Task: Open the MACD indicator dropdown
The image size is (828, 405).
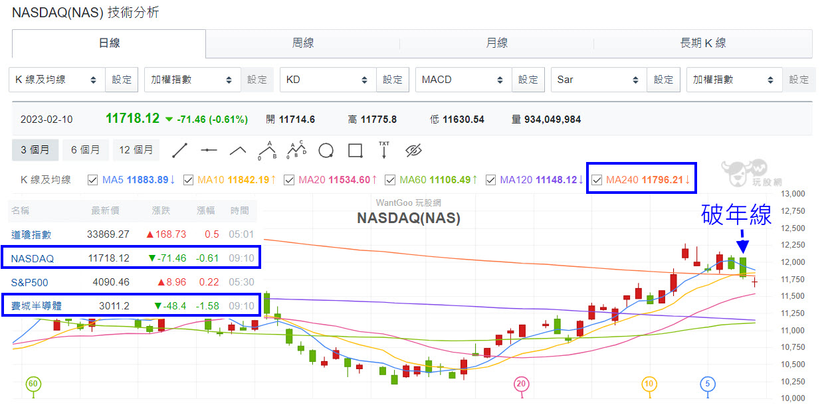Action: (x=464, y=80)
